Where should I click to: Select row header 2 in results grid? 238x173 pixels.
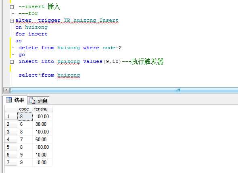[10, 124]
